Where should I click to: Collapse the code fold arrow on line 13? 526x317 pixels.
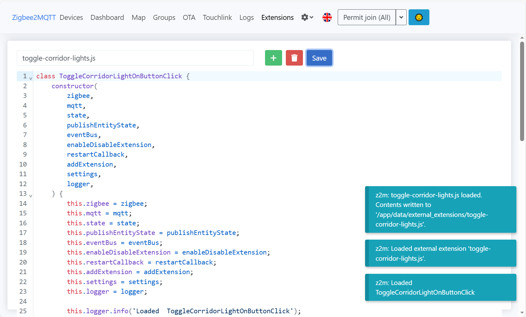[31, 196]
